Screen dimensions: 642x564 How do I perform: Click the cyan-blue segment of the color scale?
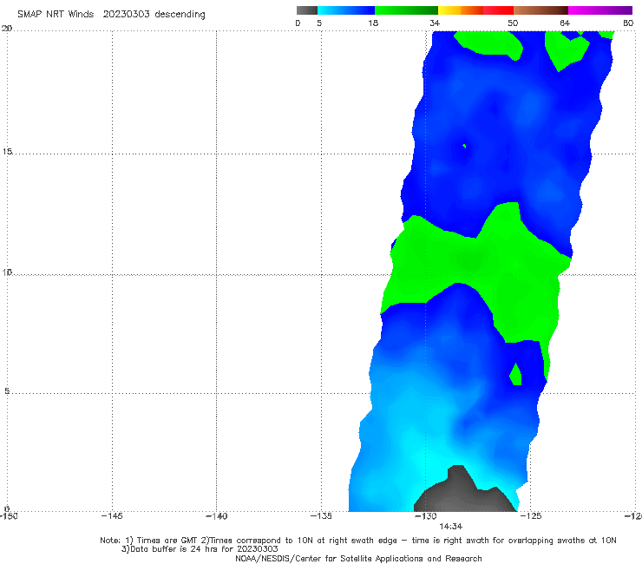click(346, 10)
